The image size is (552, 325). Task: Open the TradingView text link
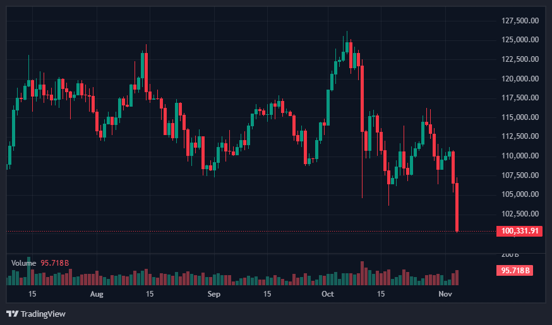(43, 314)
